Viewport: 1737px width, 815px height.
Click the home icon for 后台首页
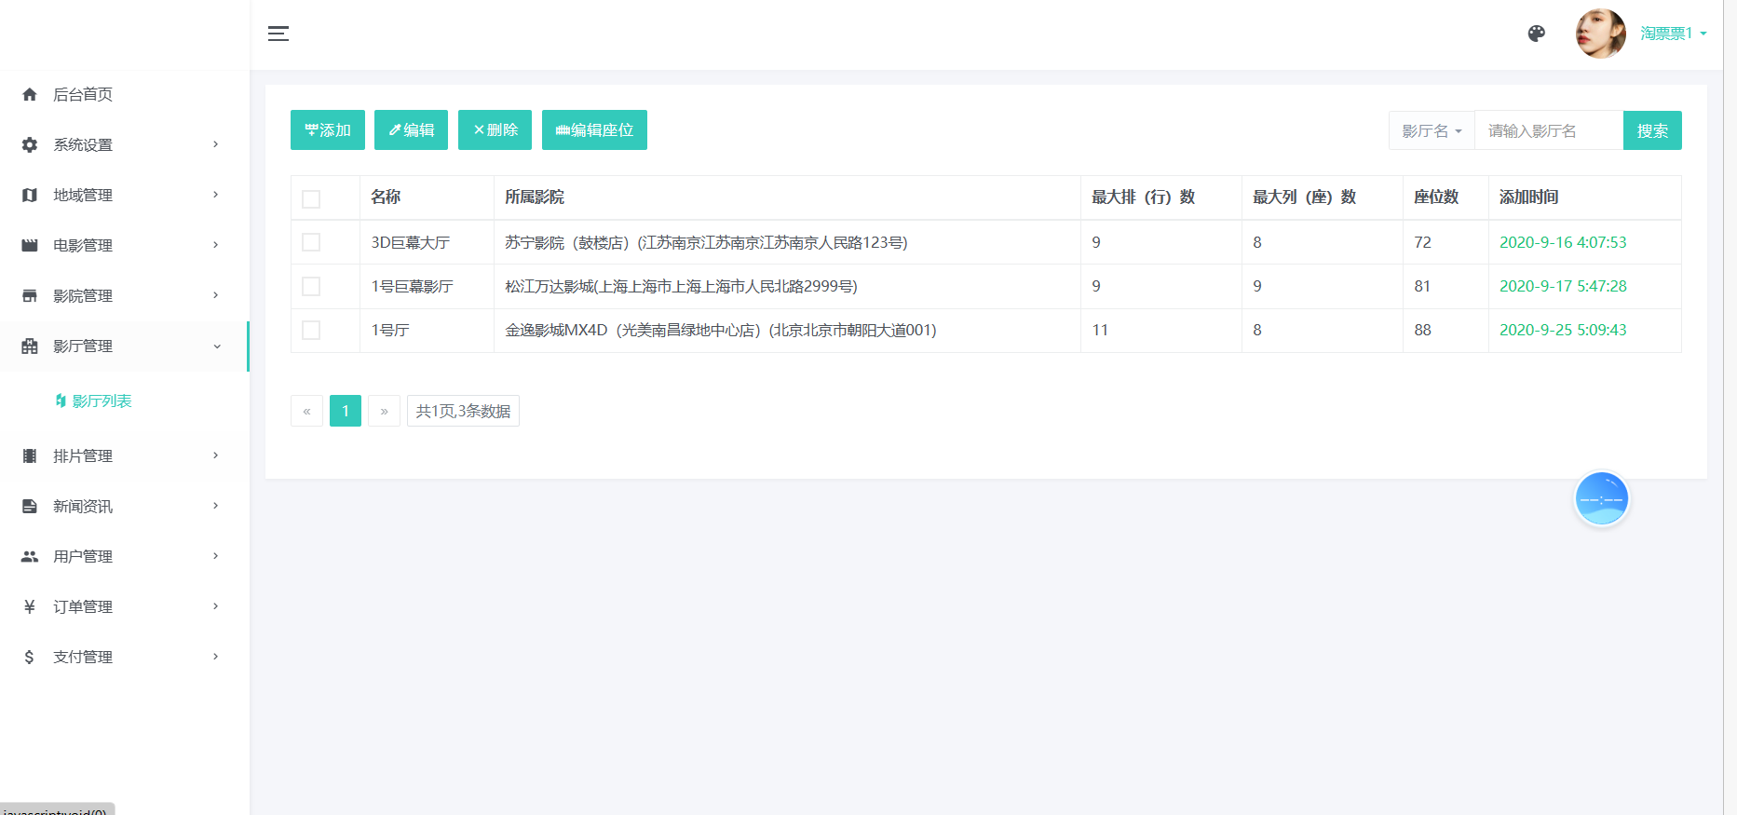[30, 94]
